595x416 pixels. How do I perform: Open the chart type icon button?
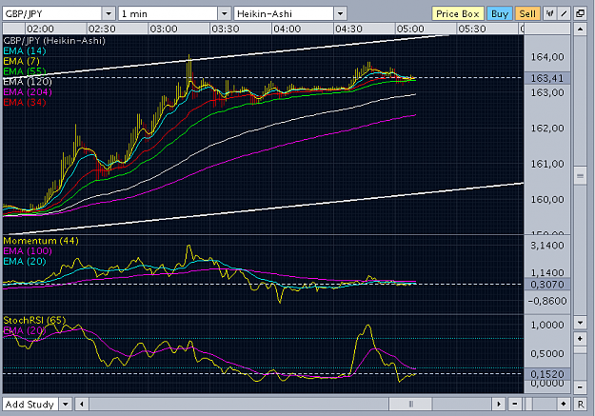(550, 13)
